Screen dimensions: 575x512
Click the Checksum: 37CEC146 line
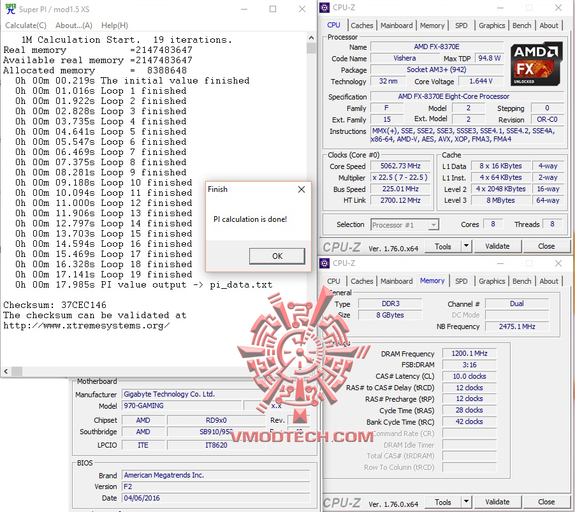55,305
